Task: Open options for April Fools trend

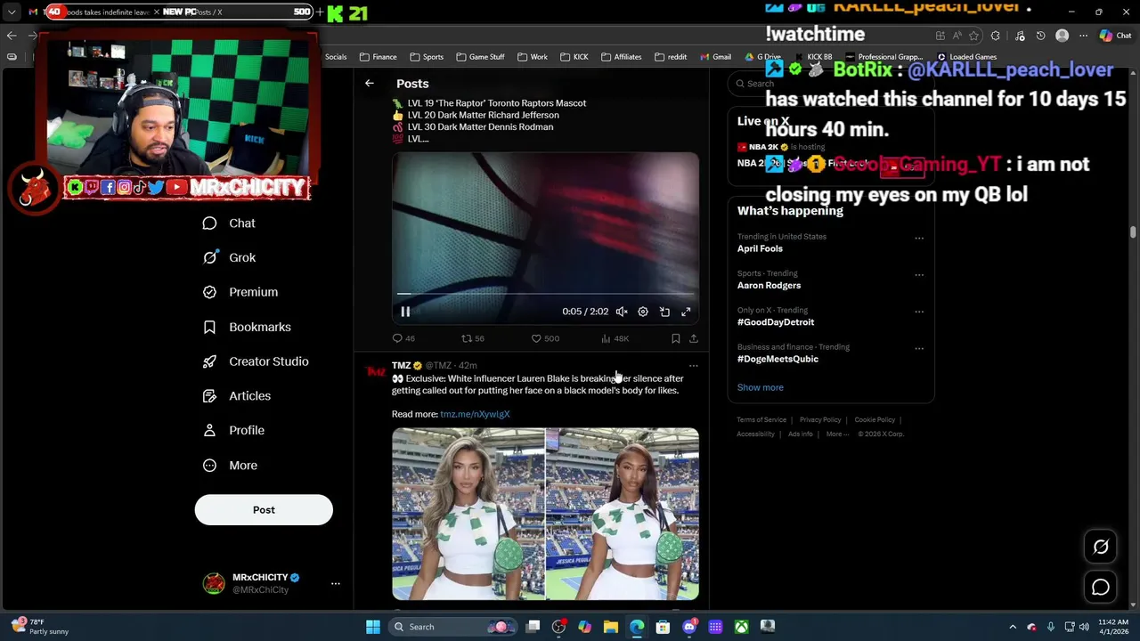Action: click(x=919, y=238)
